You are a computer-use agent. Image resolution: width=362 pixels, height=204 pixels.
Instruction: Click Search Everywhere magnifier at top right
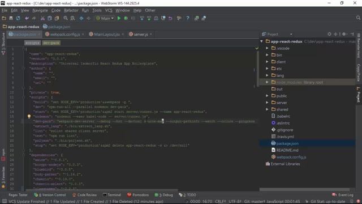click(x=358, y=18)
